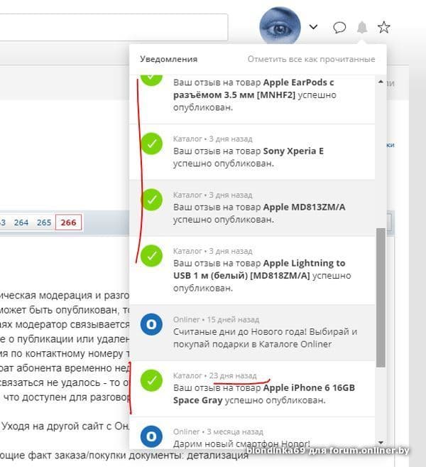
Task: Click the notifications bell icon
Action: tap(362, 28)
